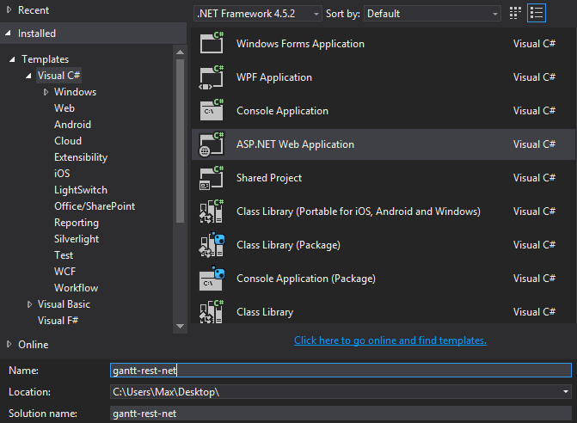The height and width of the screenshot is (423, 577).
Task: Click the Windows Forms Application template icon
Action: click(212, 43)
